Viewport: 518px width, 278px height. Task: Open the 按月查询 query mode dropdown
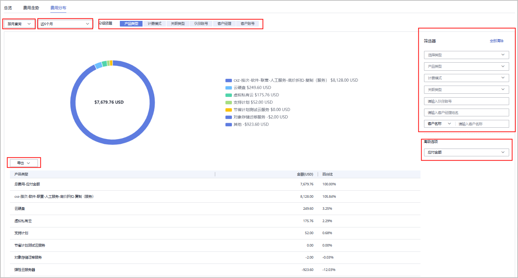pyautogui.click(x=19, y=24)
